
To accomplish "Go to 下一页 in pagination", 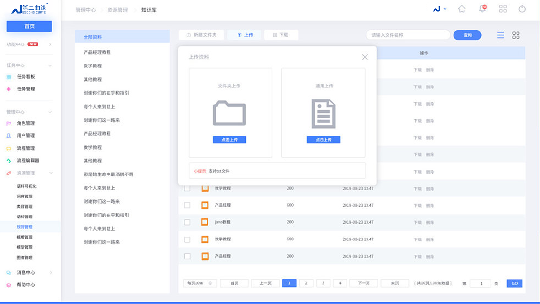I will (x=364, y=283).
